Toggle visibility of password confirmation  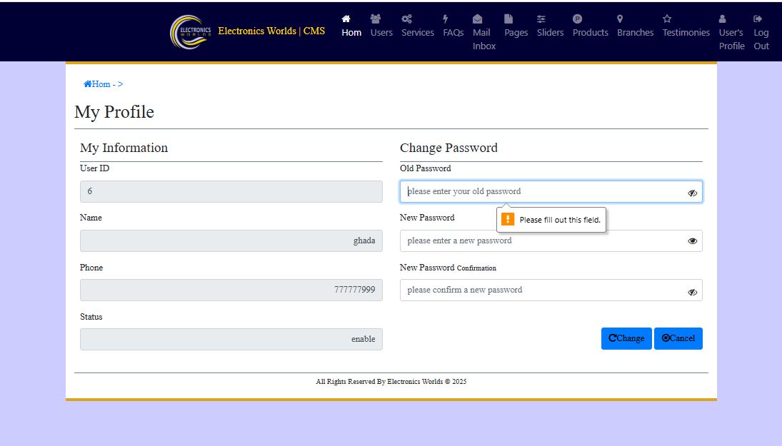(x=692, y=292)
